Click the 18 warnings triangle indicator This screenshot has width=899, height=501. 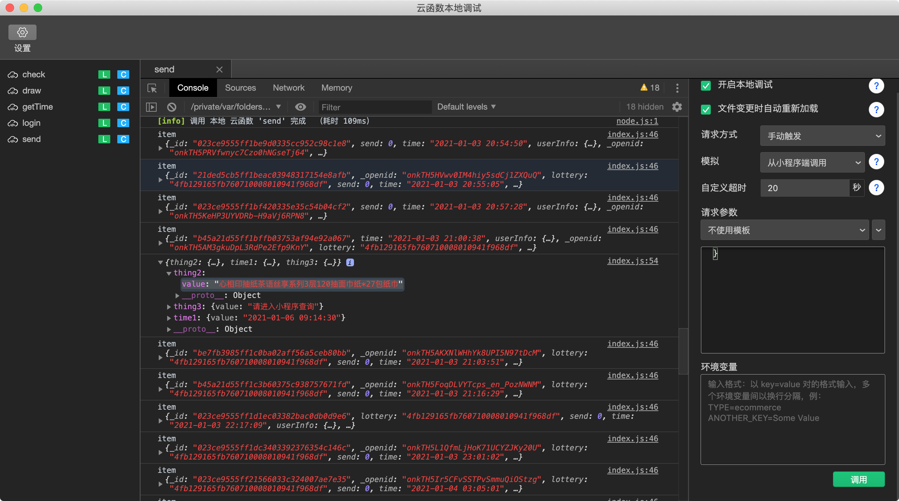point(650,88)
